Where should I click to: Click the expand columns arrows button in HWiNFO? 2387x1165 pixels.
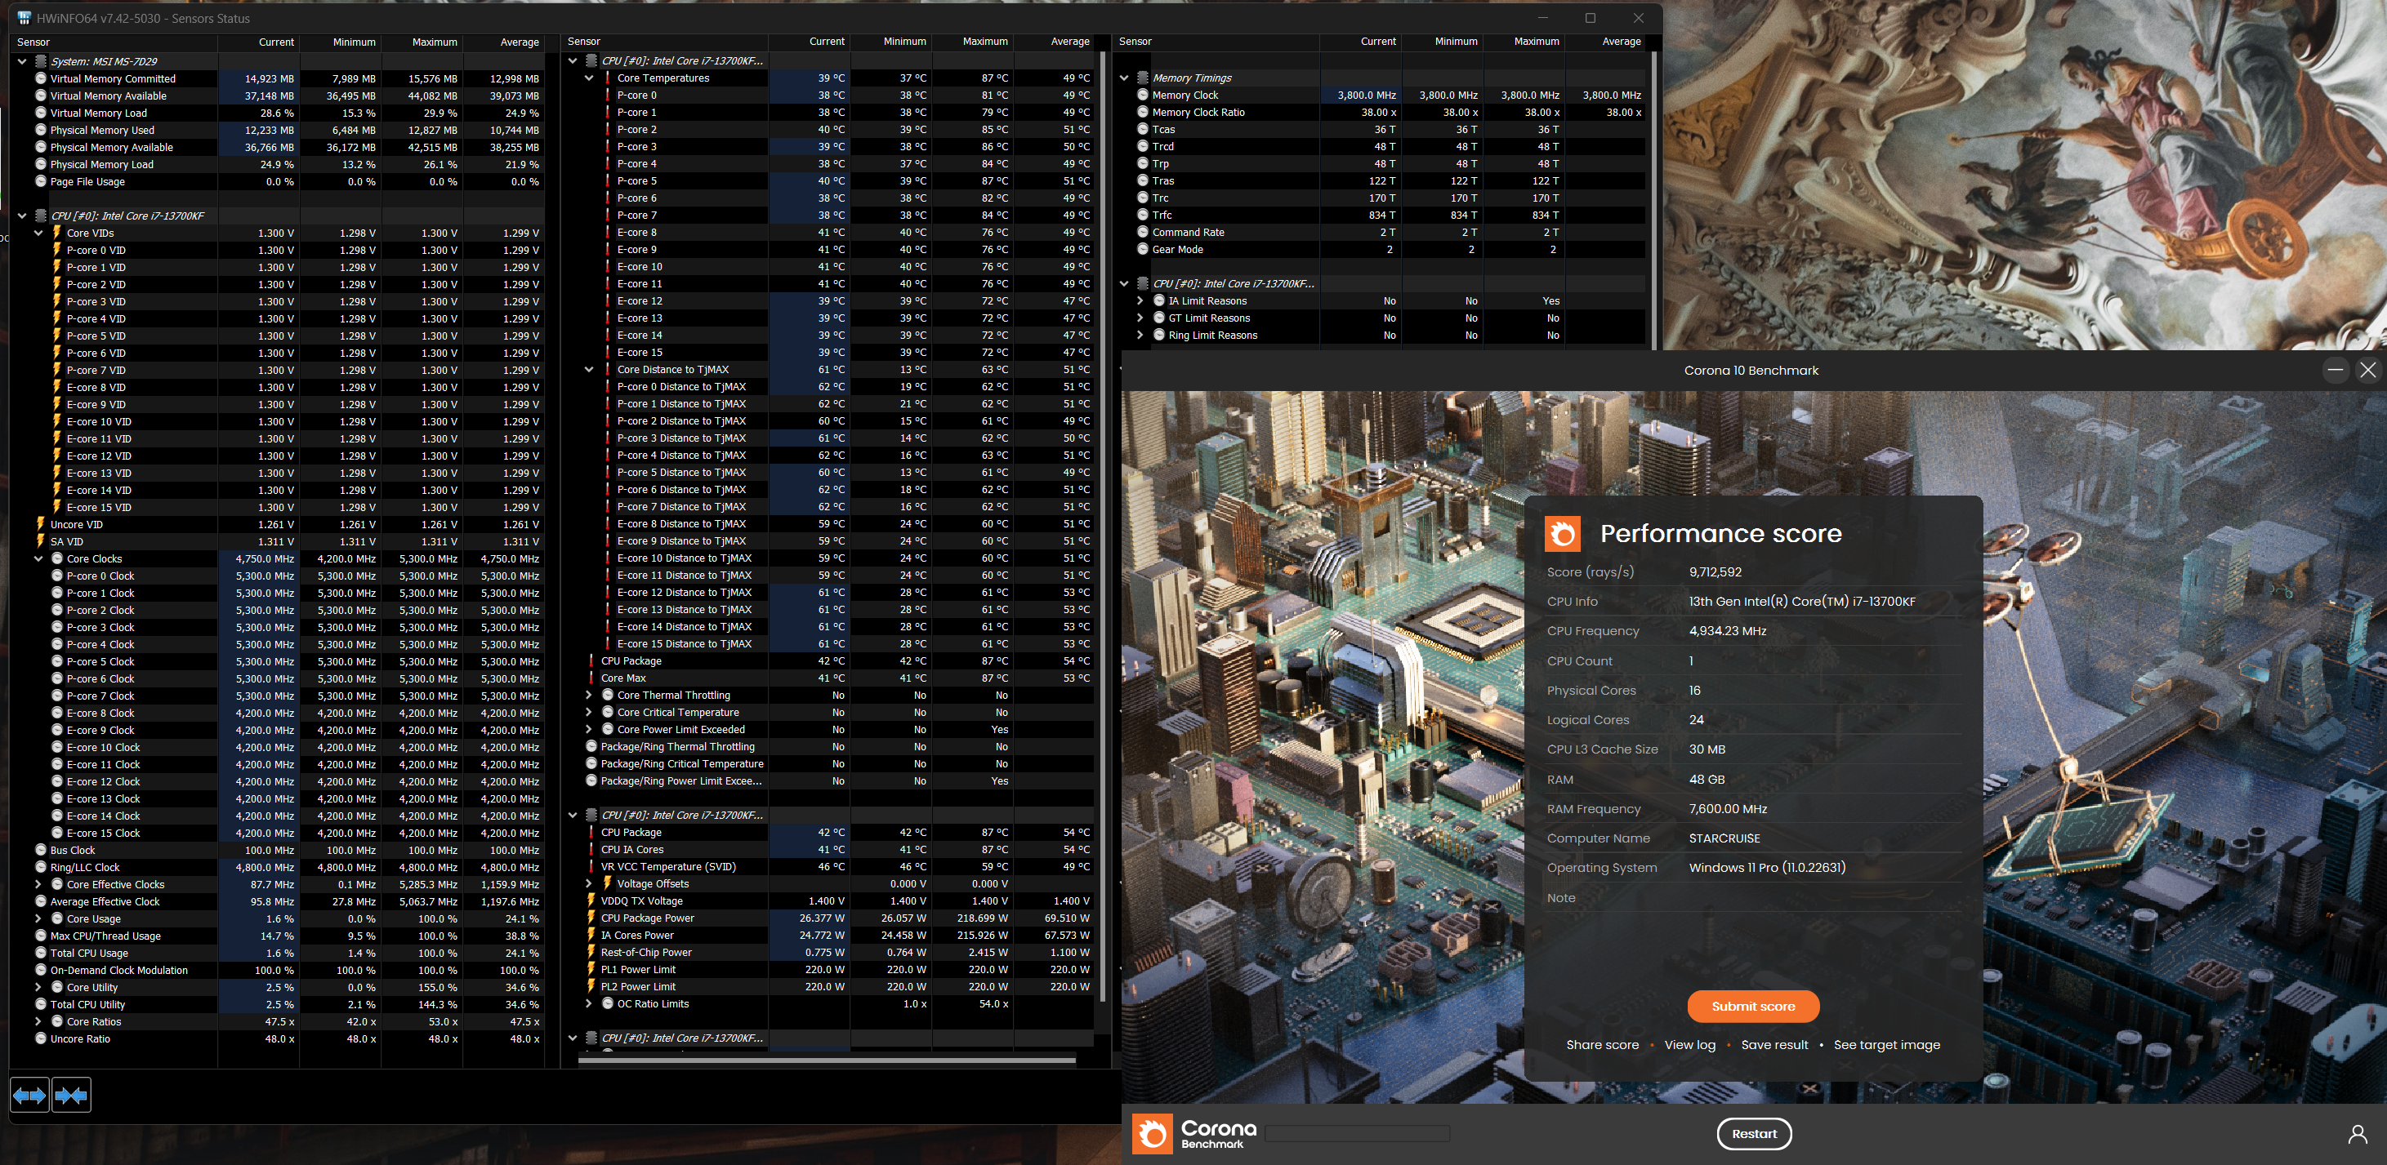click(29, 1096)
